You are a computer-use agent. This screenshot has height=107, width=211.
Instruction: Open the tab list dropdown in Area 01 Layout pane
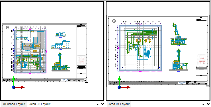click(x=203, y=104)
